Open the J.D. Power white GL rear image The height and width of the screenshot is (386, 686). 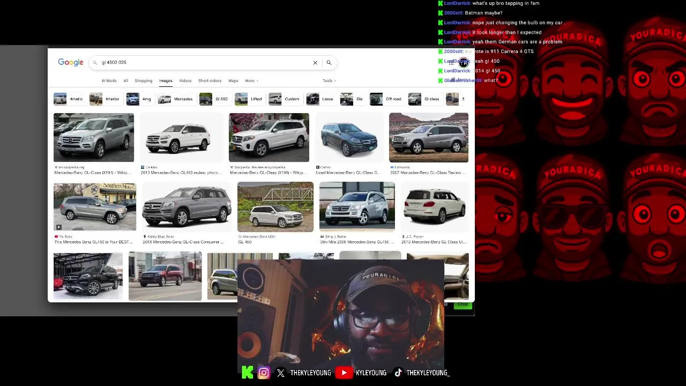click(x=435, y=207)
